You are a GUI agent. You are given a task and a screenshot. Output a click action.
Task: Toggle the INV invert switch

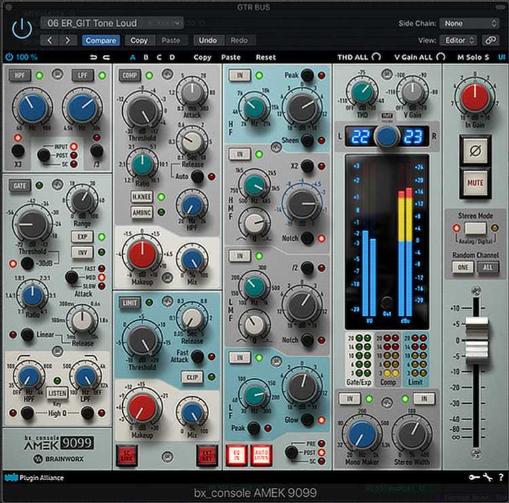82,253
